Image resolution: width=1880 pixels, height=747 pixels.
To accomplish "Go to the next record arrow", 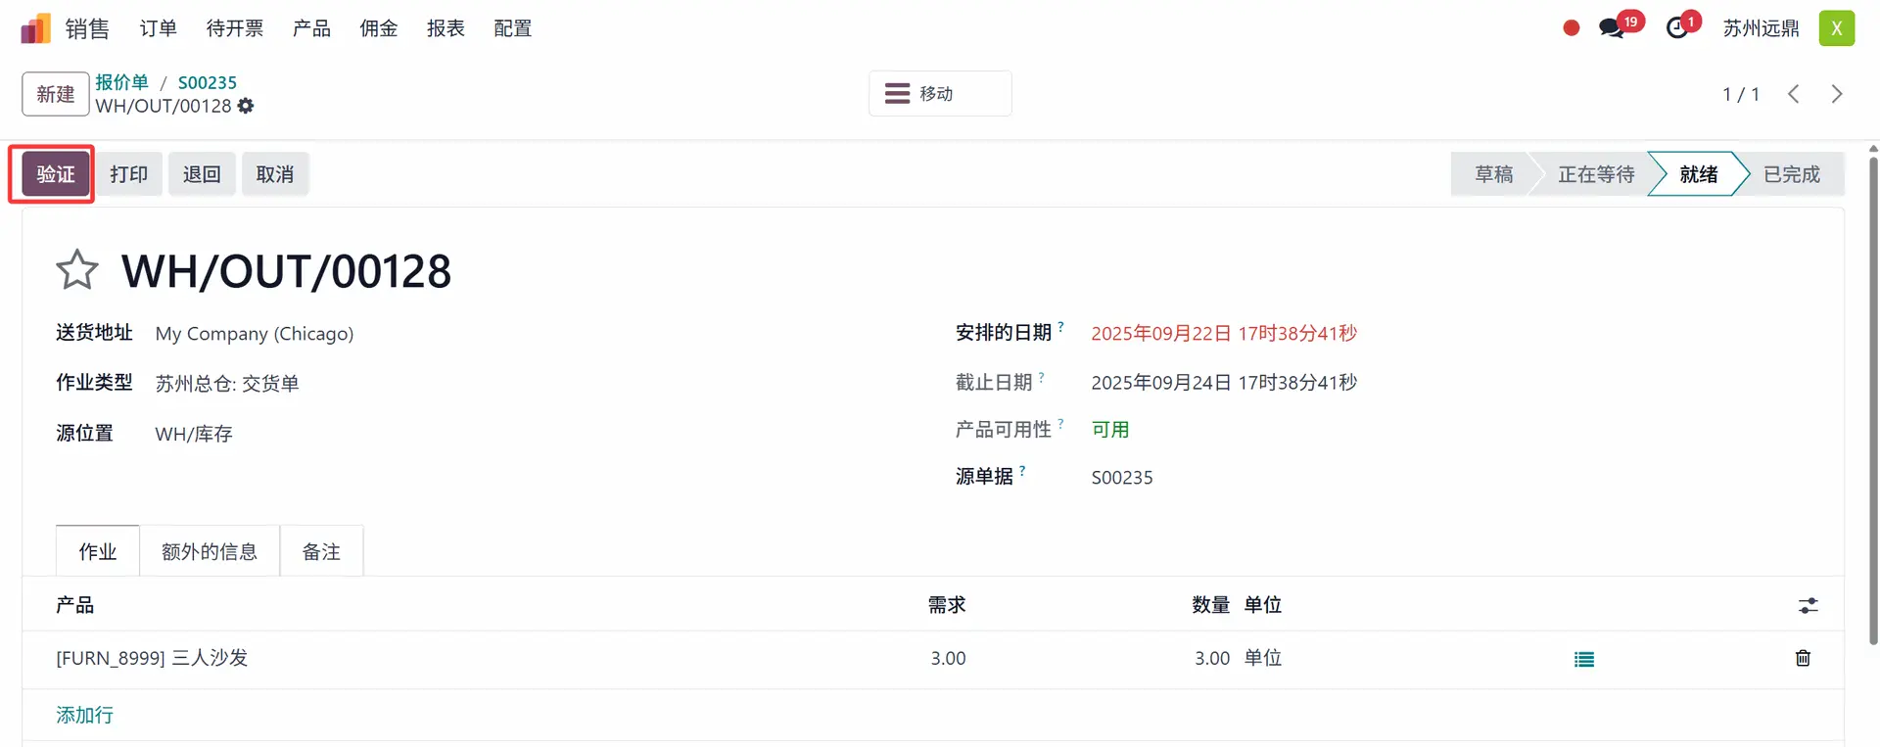I will [x=1836, y=94].
